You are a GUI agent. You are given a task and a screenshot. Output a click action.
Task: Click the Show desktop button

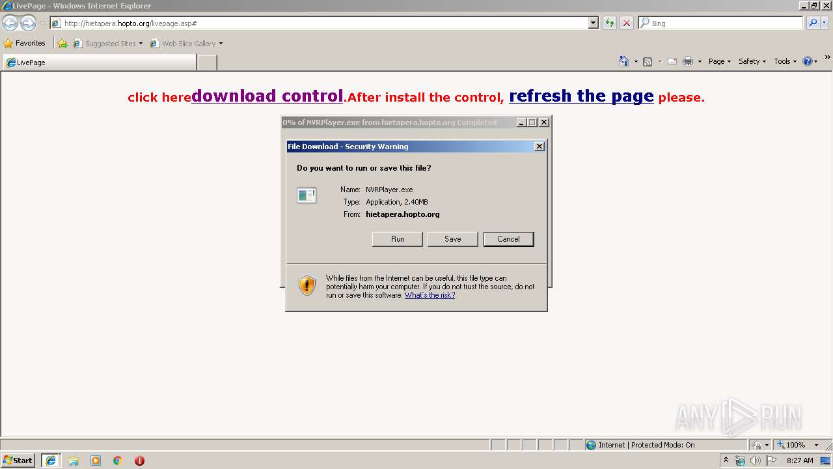(x=826, y=461)
